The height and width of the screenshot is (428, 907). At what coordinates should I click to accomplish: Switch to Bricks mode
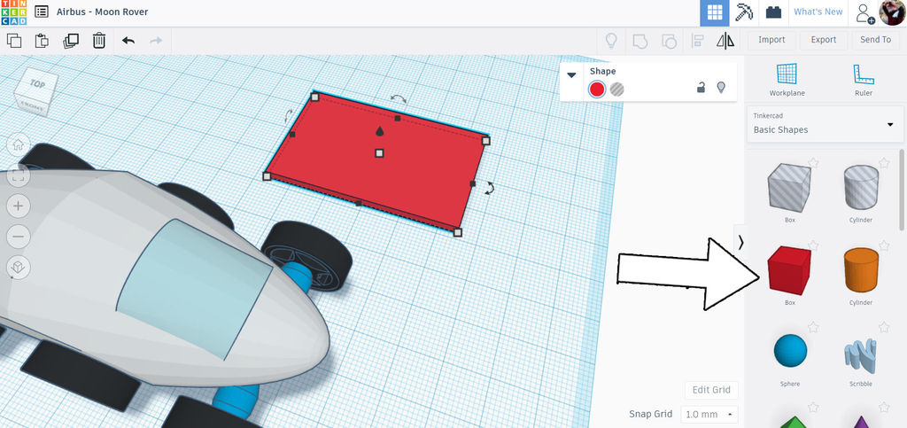point(773,12)
